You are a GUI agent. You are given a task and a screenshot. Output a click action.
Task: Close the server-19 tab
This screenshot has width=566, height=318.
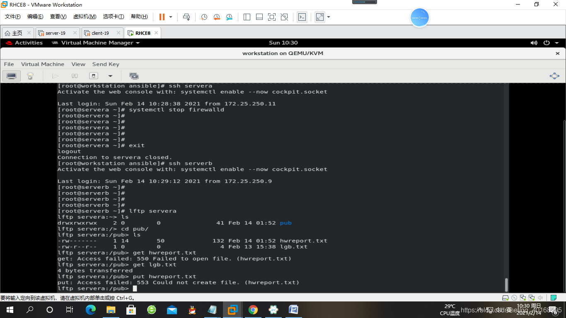[x=75, y=33]
